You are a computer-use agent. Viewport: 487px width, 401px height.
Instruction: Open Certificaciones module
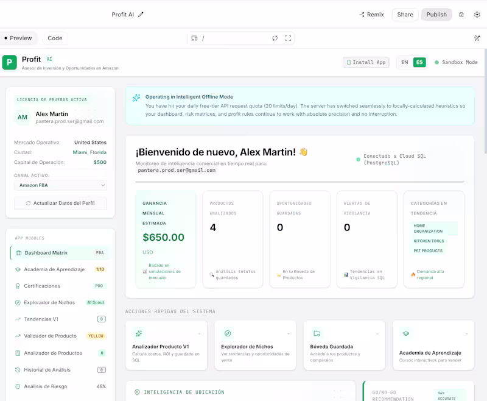point(60,286)
